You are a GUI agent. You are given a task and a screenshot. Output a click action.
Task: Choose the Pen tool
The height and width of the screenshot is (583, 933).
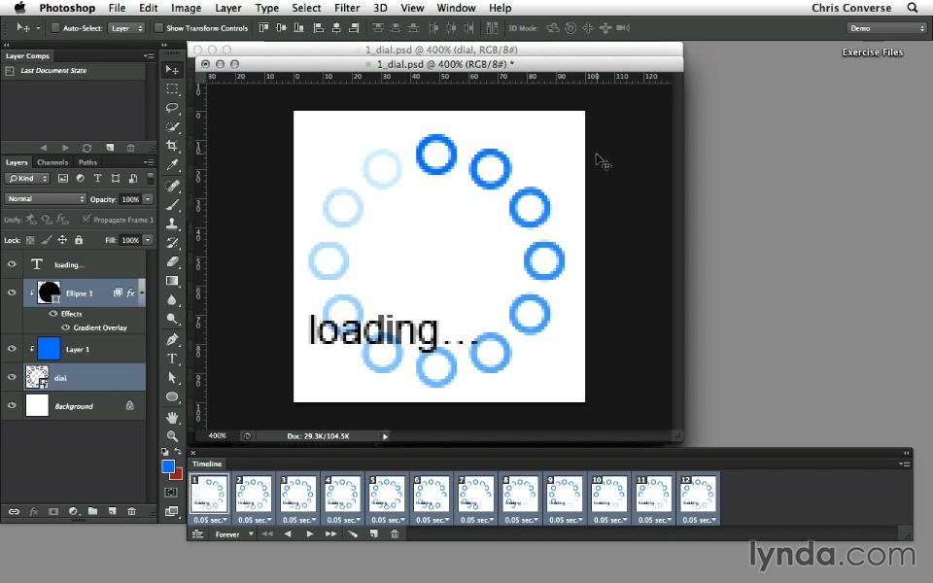pyautogui.click(x=172, y=339)
